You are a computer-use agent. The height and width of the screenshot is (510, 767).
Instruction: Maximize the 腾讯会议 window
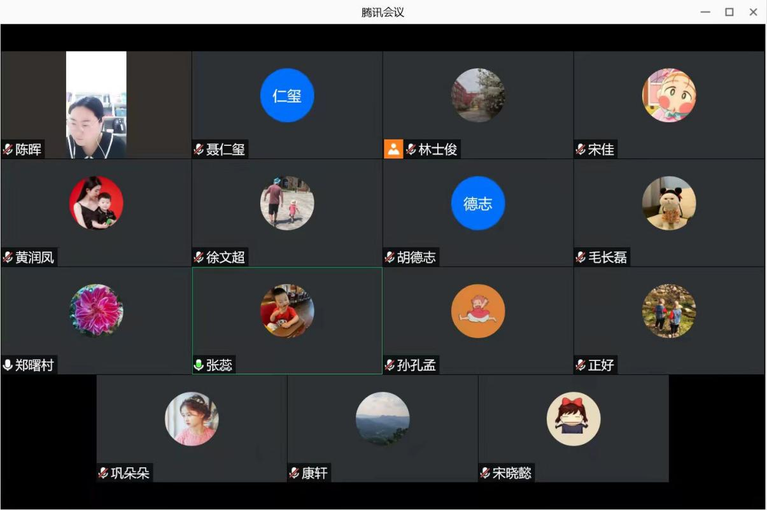[729, 12]
